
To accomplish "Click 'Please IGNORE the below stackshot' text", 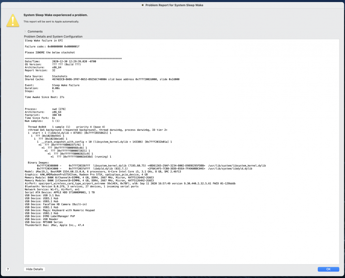I will click(50, 52).
